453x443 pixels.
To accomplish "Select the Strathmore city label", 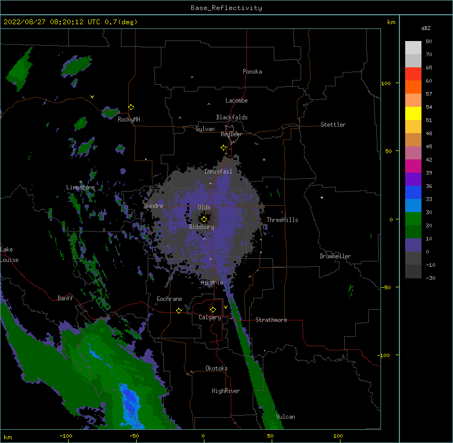I will pyautogui.click(x=271, y=320).
